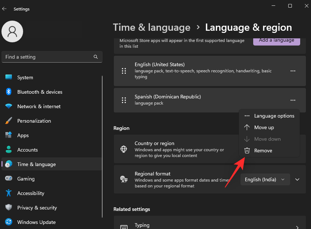311x229 pixels.
Task: Grab the English (United States) drag handle
Action: point(124,71)
